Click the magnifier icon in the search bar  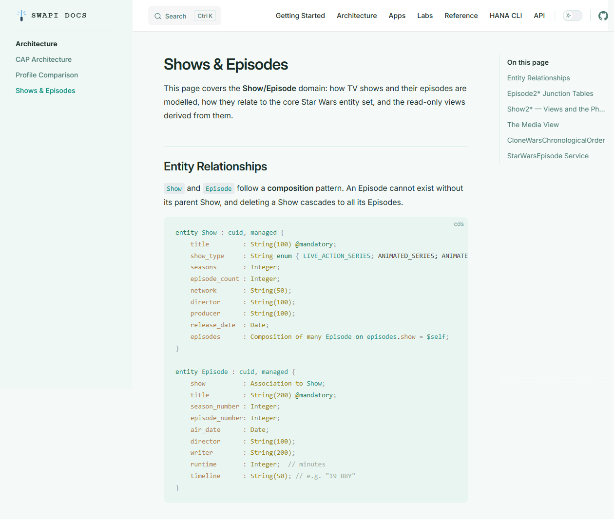[157, 16]
